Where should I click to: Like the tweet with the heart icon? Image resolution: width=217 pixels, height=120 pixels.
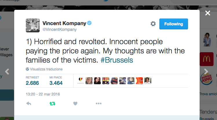click(x=75, y=103)
